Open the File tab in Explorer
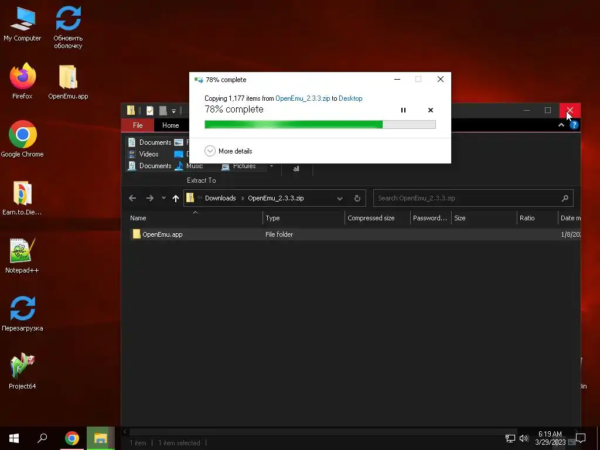Image resolution: width=600 pixels, height=450 pixels. coord(138,125)
